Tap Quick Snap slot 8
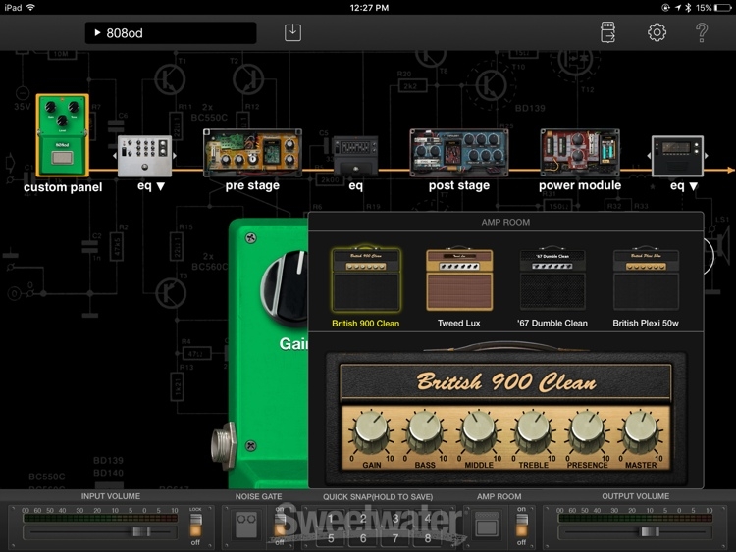Screen dimensions: 736x552 [x=428, y=538]
